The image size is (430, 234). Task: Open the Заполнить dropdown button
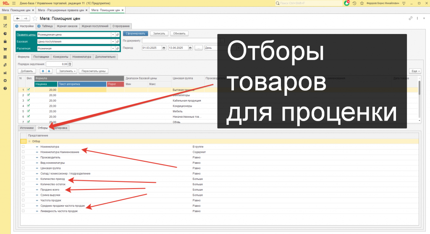tap(67, 71)
